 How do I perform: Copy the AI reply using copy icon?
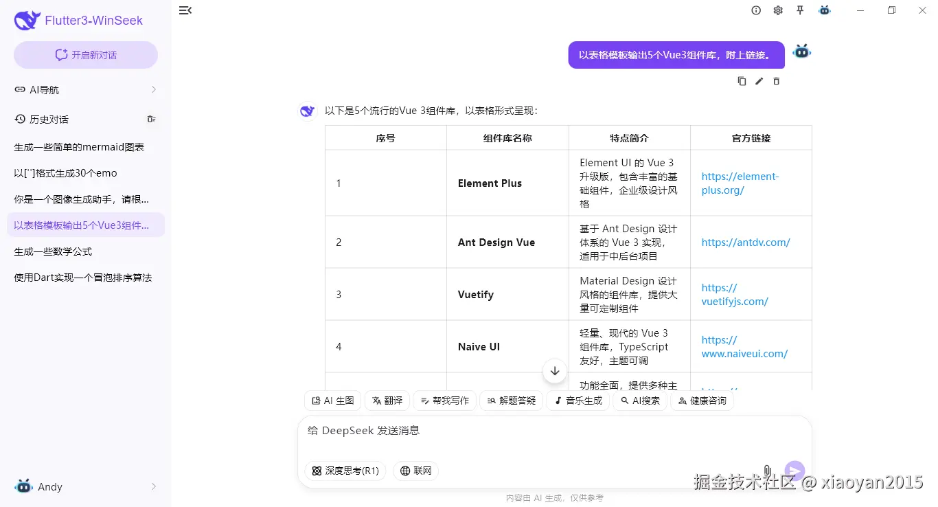pos(742,81)
